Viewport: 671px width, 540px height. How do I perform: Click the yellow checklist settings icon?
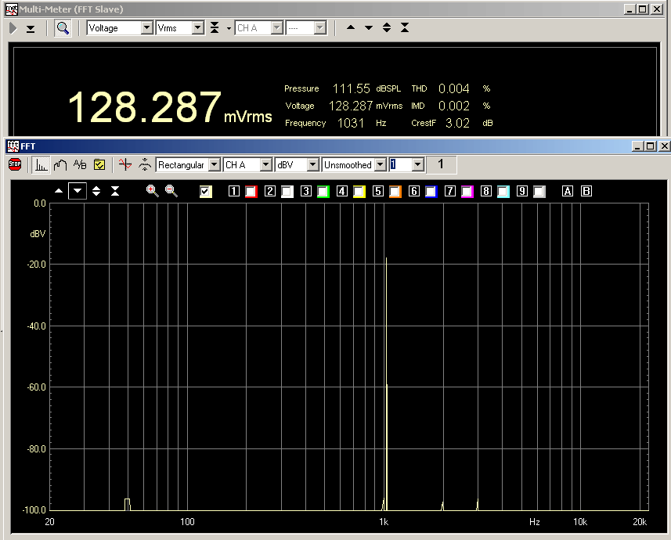tap(99, 164)
